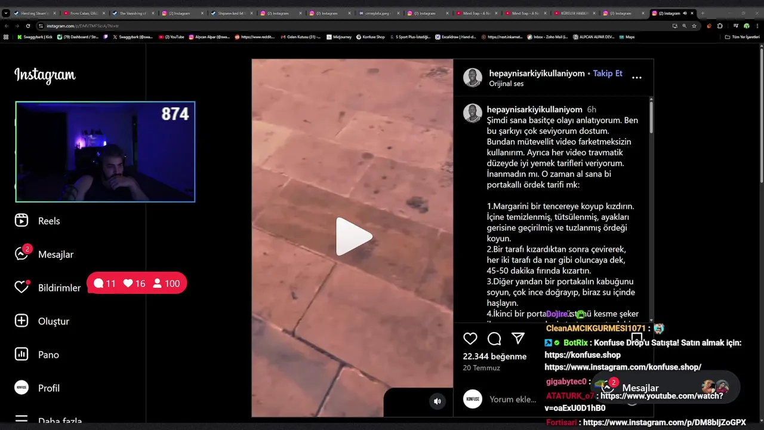Click the site info icon in the address bar
This screenshot has height=430, width=764.
(41, 26)
